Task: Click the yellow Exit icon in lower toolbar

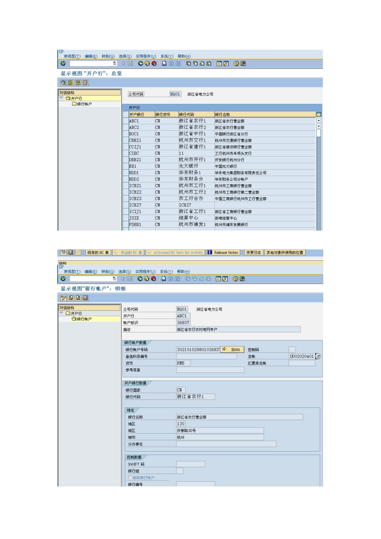Action: (x=147, y=279)
